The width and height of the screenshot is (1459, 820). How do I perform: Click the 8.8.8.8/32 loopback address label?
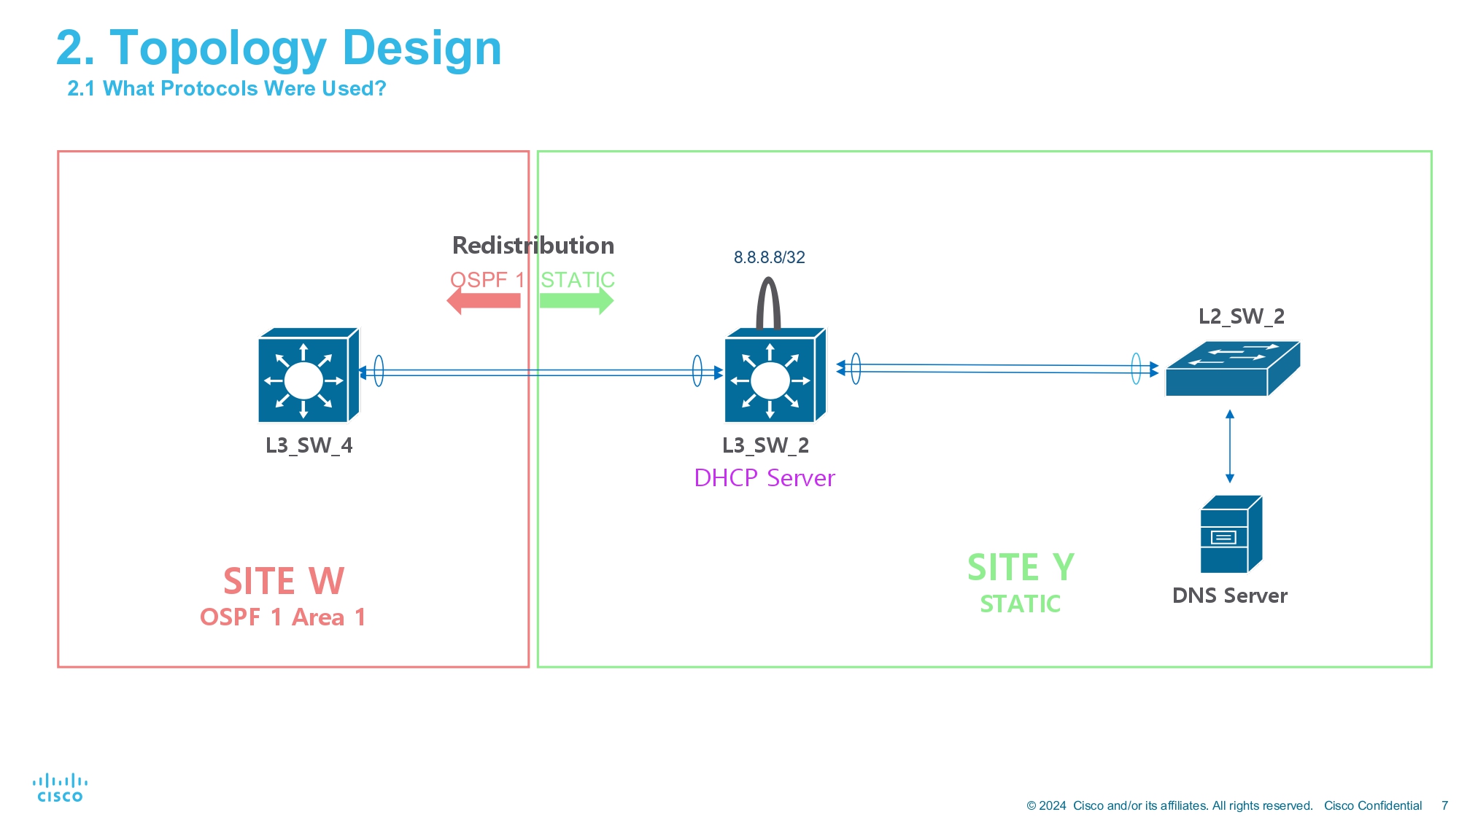pos(770,257)
